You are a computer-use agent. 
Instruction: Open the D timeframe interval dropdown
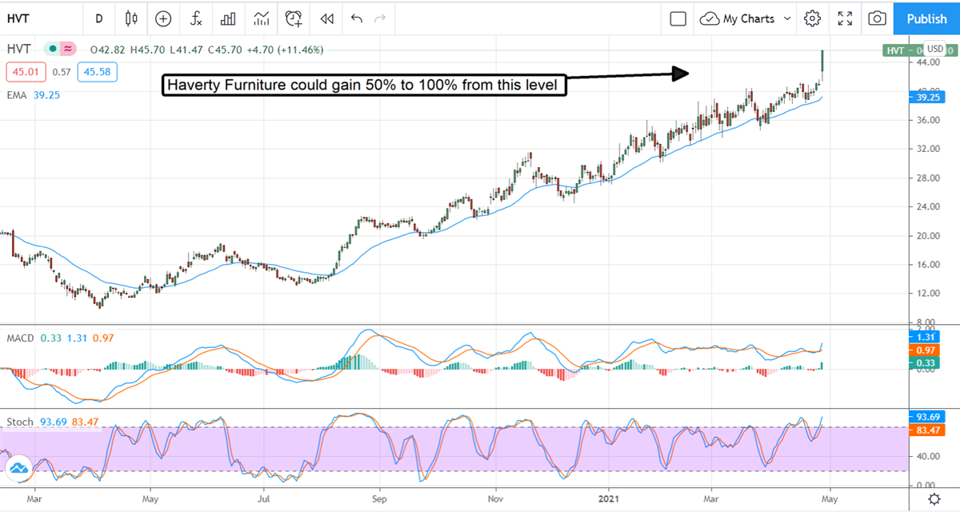click(x=98, y=18)
